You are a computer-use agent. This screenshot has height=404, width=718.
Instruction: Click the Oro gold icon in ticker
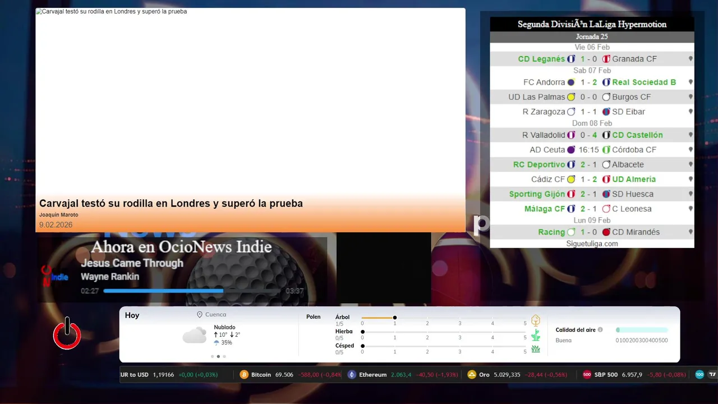pos(472,375)
